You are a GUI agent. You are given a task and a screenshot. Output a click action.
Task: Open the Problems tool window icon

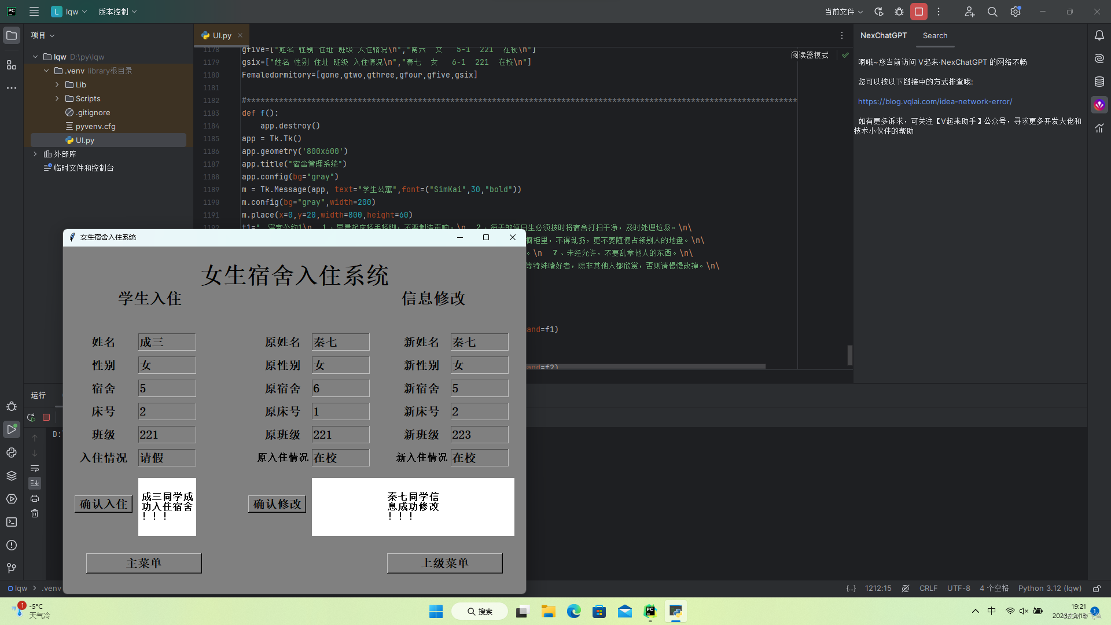(12, 545)
